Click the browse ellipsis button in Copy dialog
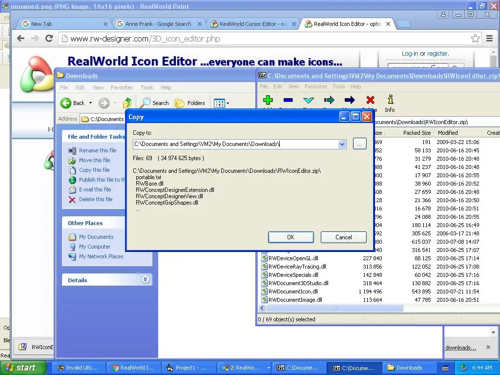Viewport: 500px width, 375px height. 360,144
